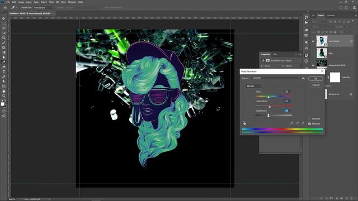Open the search icon in the top right
358x201 pixels.
click(x=341, y=7)
